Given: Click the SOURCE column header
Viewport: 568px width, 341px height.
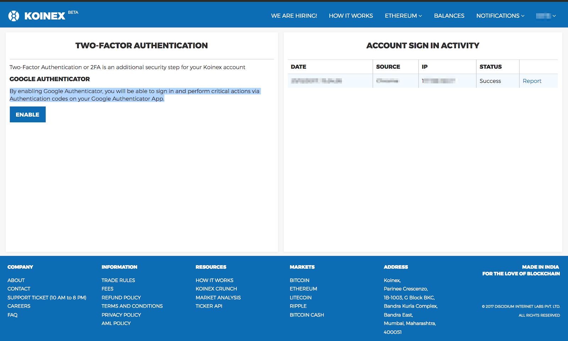Looking at the screenshot, I should [388, 67].
